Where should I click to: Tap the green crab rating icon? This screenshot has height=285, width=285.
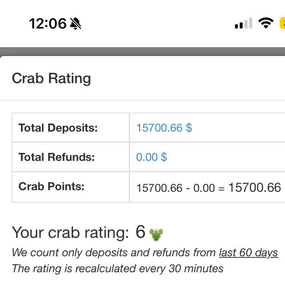[156, 233]
